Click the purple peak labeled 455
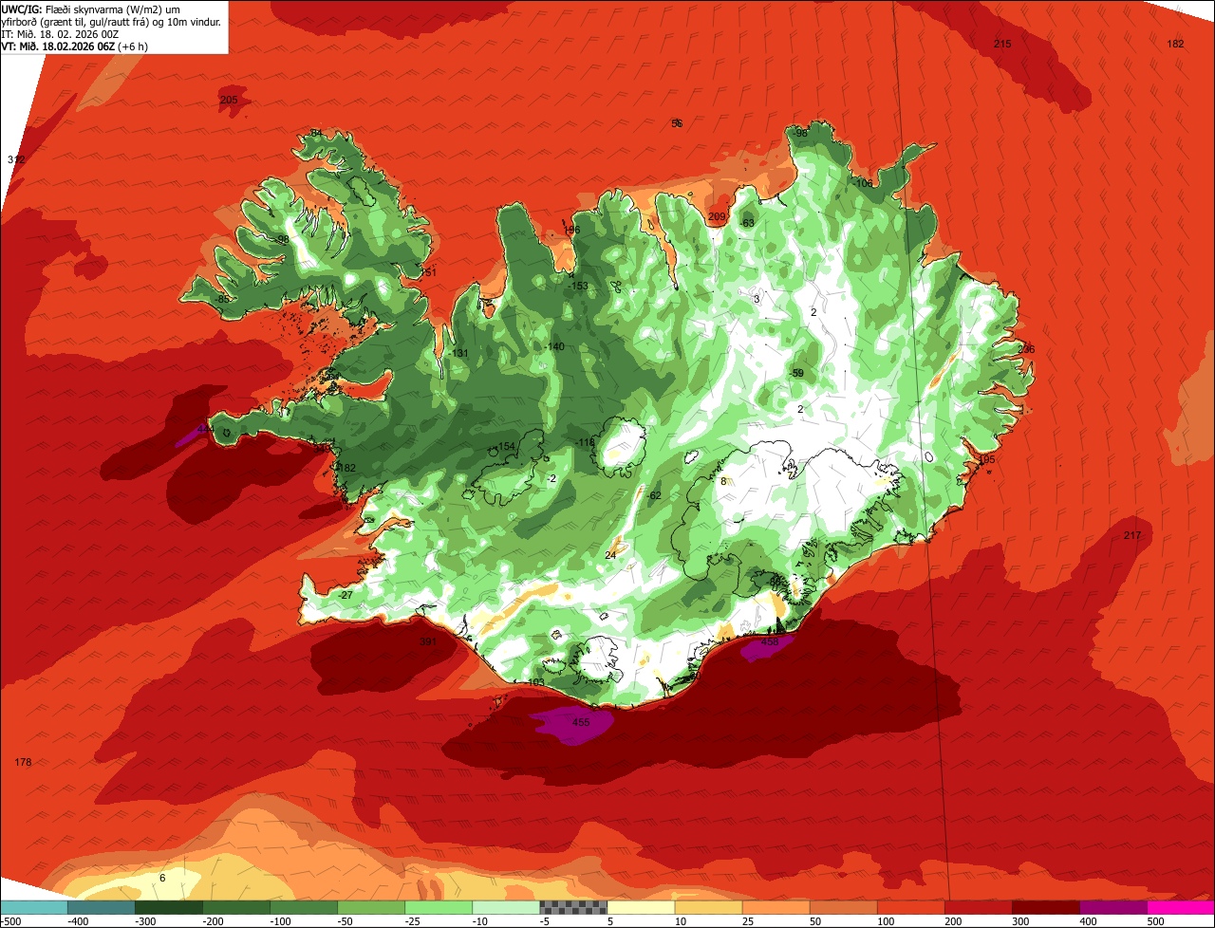The height and width of the screenshot is (928, 1215). coord(581,722)
